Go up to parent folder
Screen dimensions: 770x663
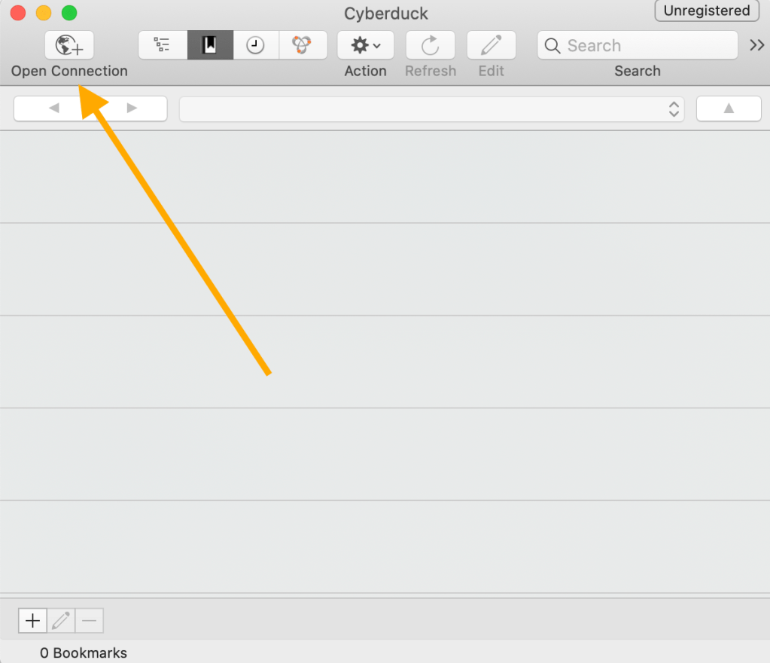tap(729, 108)
